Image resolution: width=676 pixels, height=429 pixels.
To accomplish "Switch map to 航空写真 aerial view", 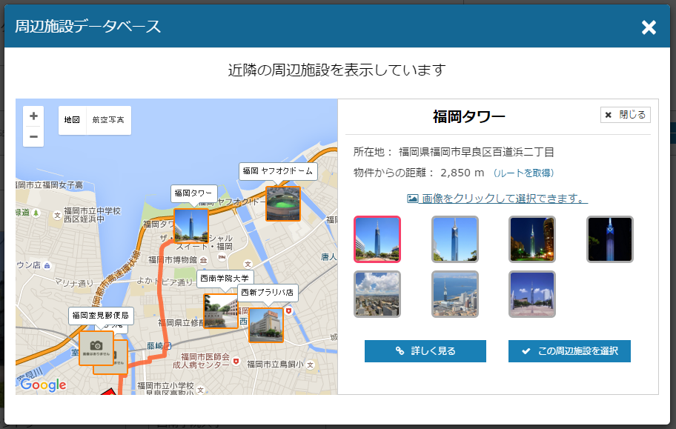I will [108, 120].
